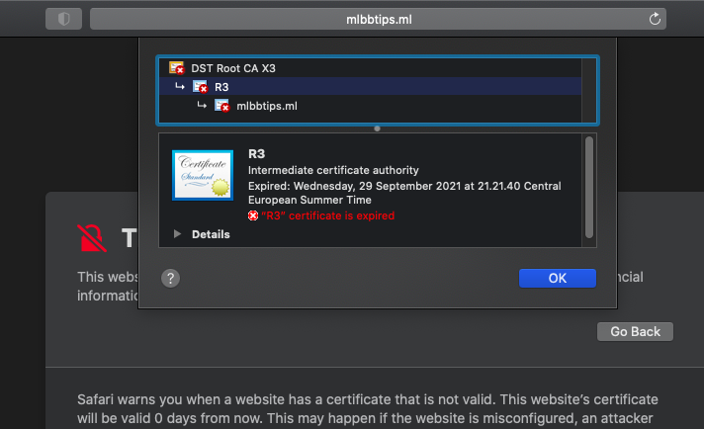Select the R3 intermediate certificate row
Viewport: 704px width, 429px height.
pos(371,87)
